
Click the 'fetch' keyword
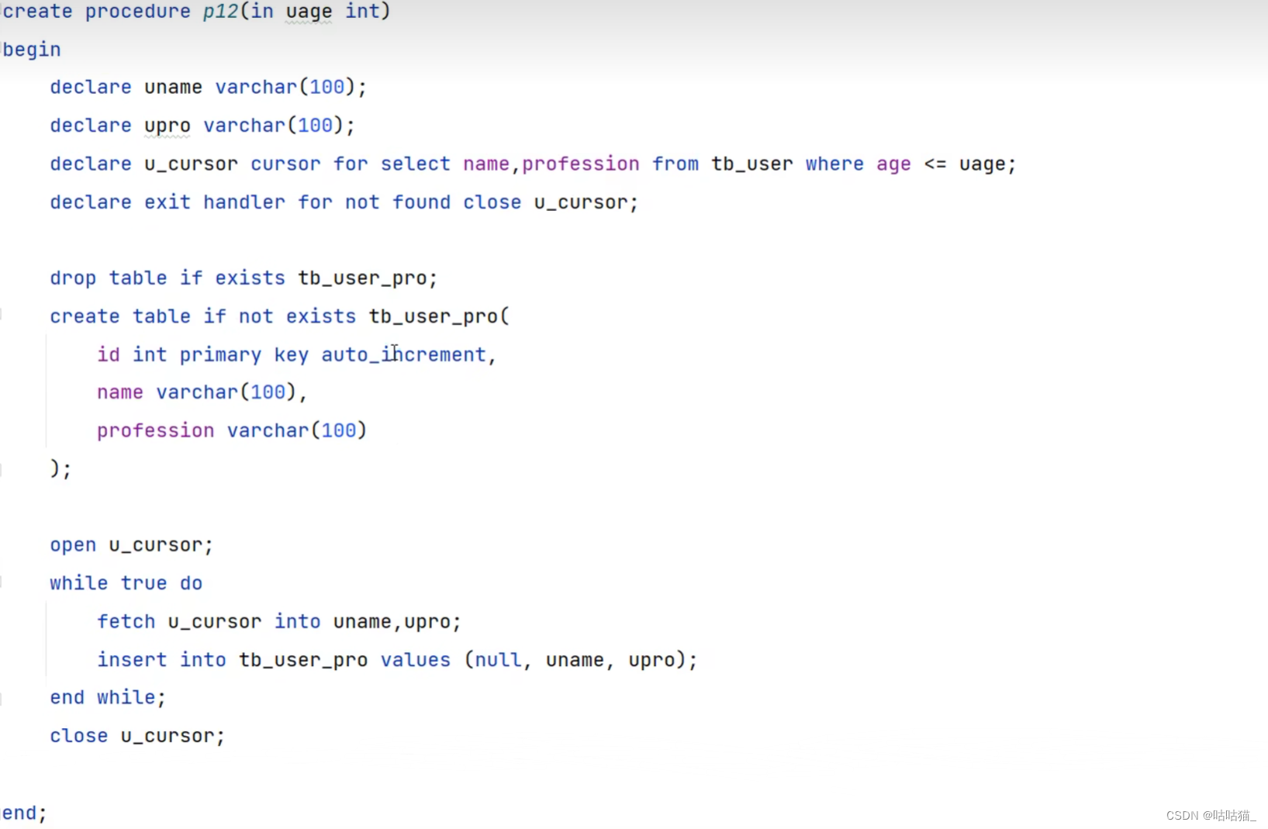coord(126,621)
